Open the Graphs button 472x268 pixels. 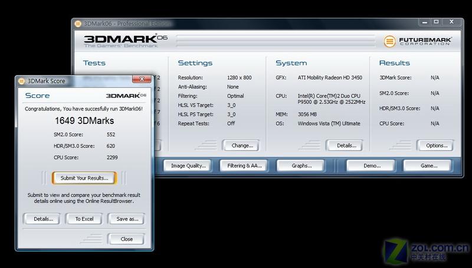301,166
